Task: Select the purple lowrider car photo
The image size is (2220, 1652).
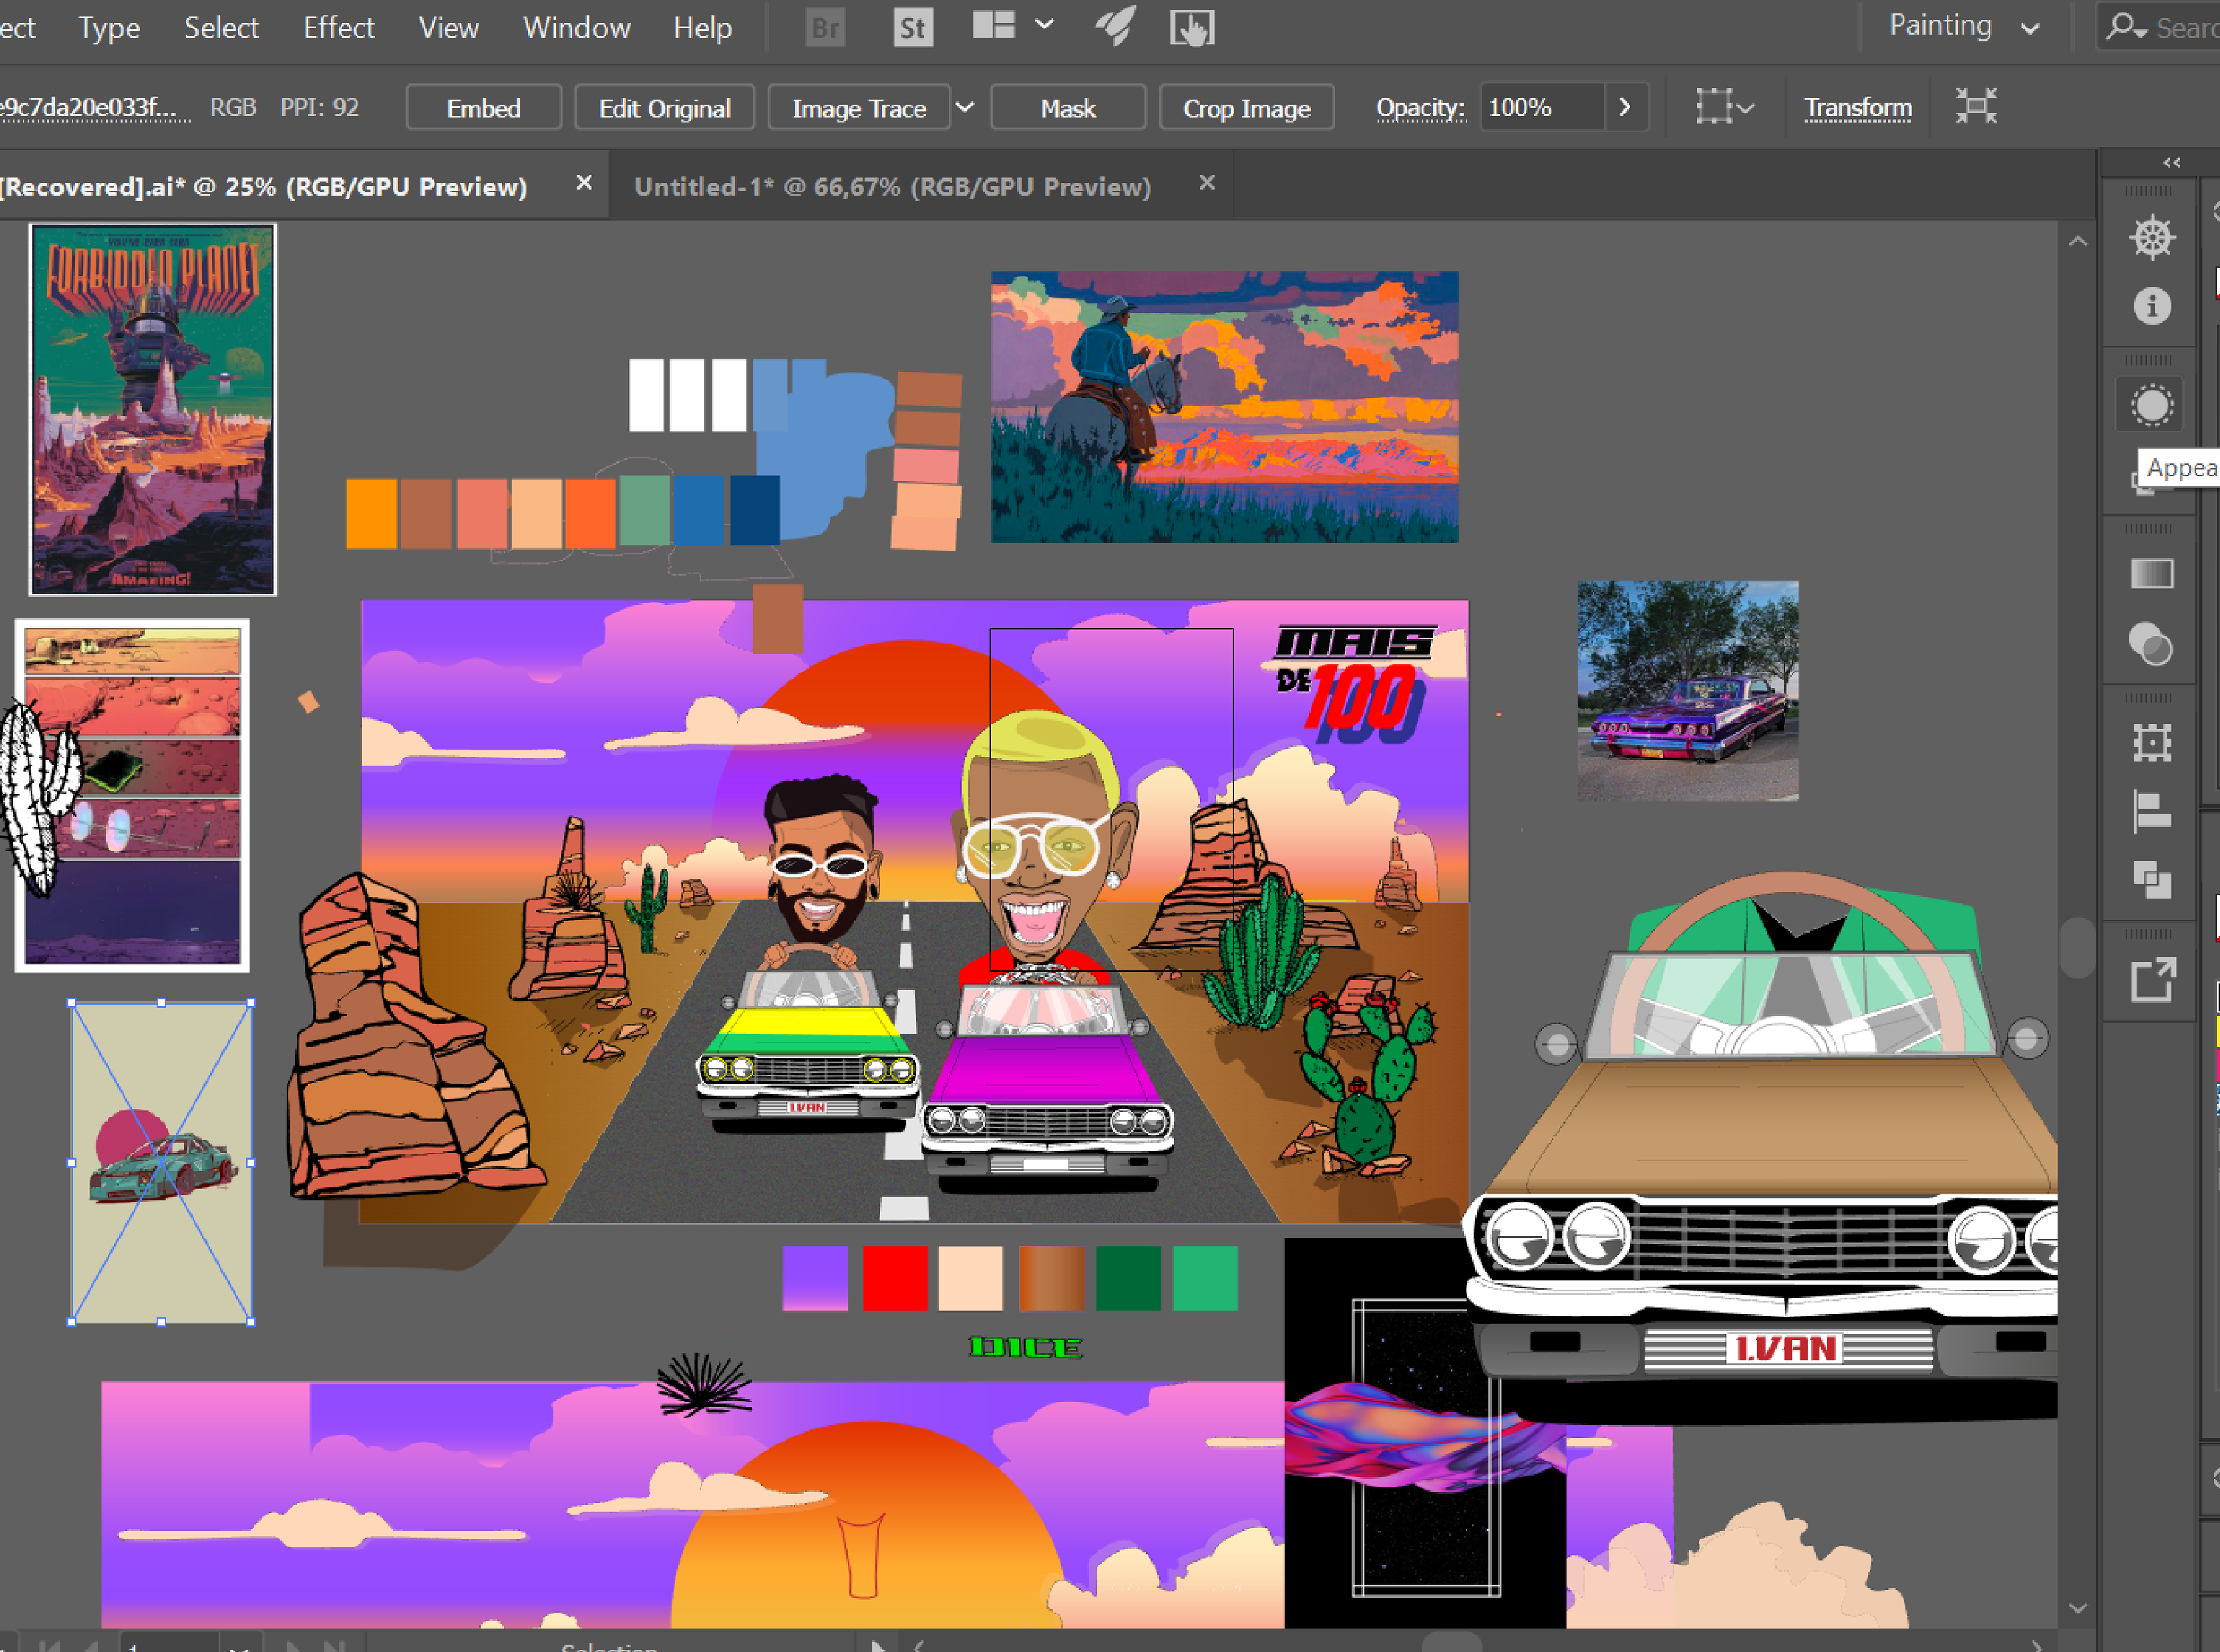Action: point(1687,690)
